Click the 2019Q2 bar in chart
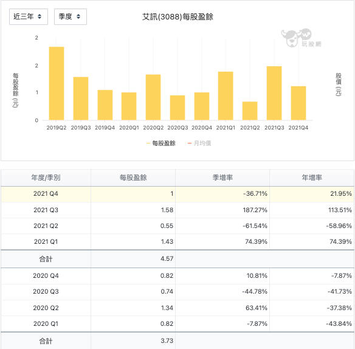 (x=57, y=83)
